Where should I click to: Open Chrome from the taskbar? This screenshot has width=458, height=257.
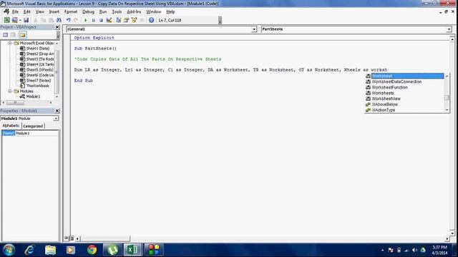[x=92, y=250]
